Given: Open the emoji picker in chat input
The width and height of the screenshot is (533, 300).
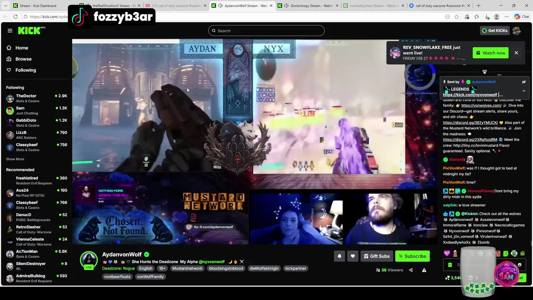Looking at the screenshot, I should (520, 265).
